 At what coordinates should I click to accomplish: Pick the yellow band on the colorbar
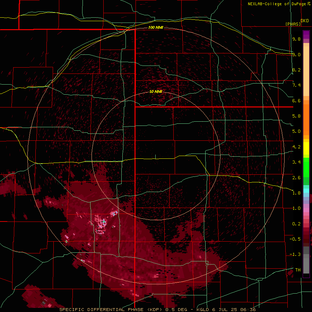306,148
